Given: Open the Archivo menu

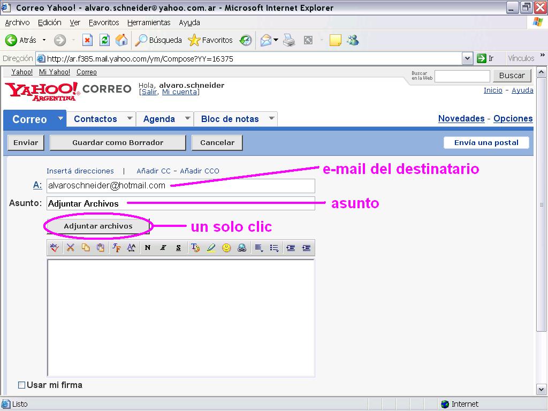Looking at the screenshot, I should 17,22.
